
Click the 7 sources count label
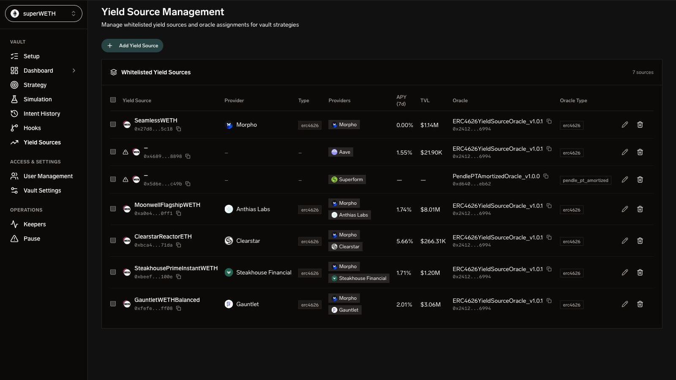click(x=643, y=72)
